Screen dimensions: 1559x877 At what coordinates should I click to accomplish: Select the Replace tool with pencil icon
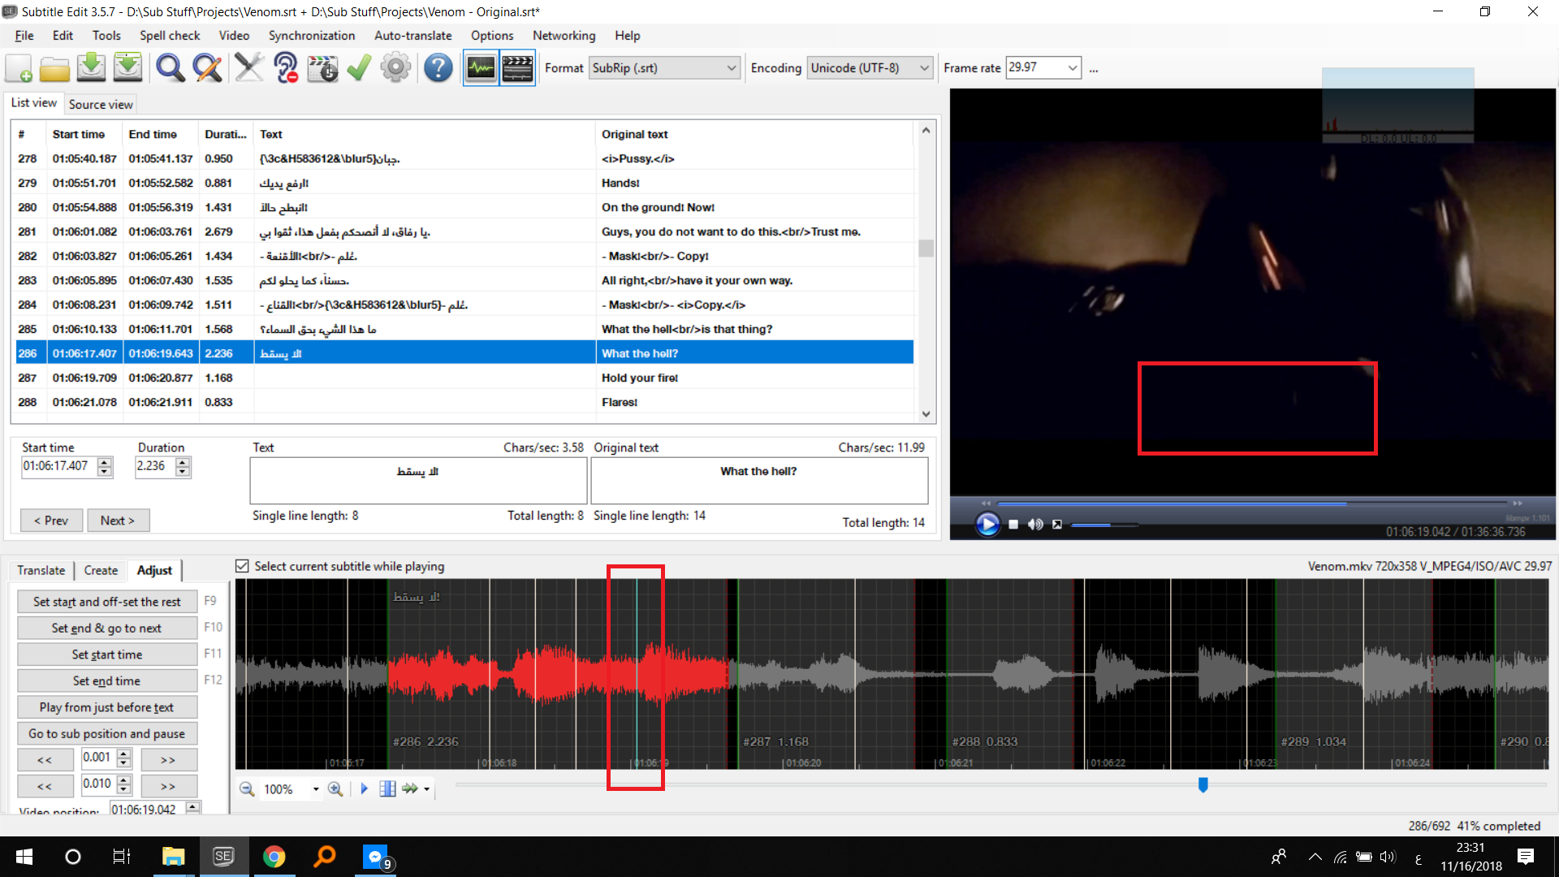(207, 67)
